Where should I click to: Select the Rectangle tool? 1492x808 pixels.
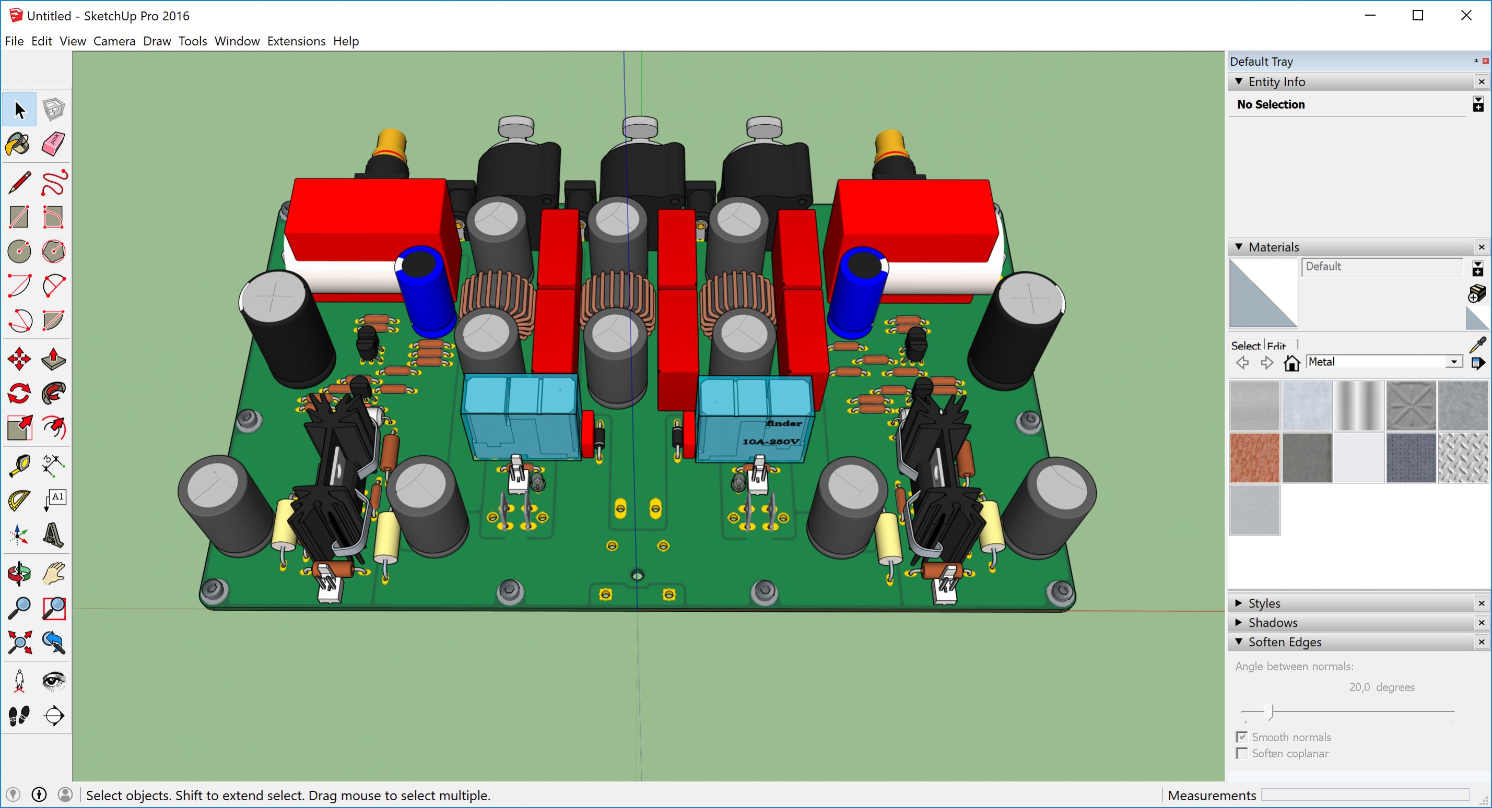(x=19, y=217)
